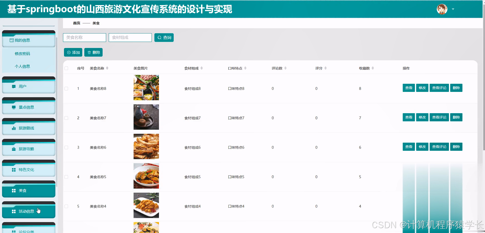
Task: Check the row 美食名称4 checkbox
Action: [66, 206]
